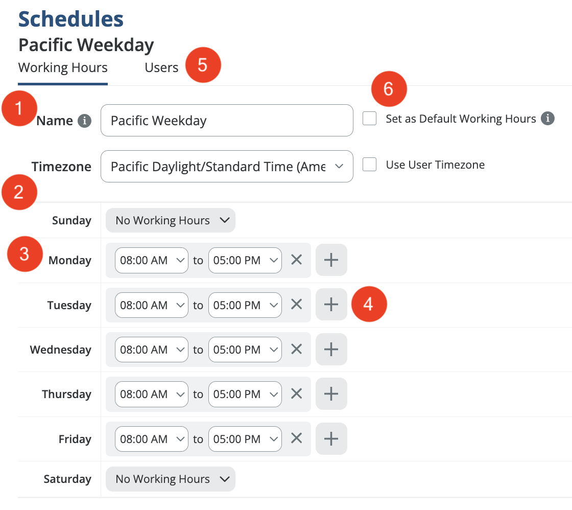
Task: Select the Working Hours tab
Action: (63, 67)
